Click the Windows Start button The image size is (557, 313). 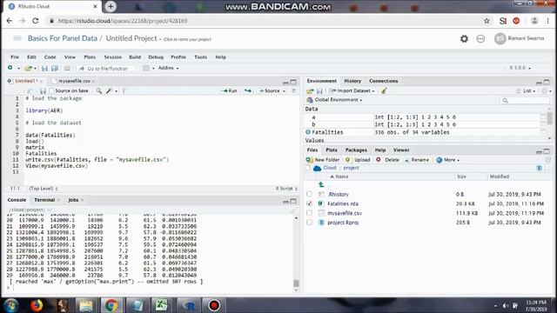coord(11,305)
